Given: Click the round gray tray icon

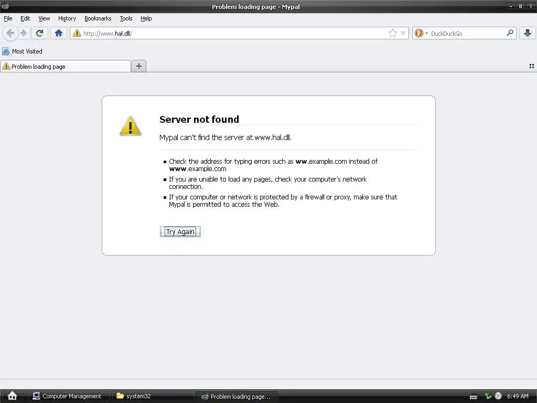Looking at the screenshot, I should click(498, 396).
